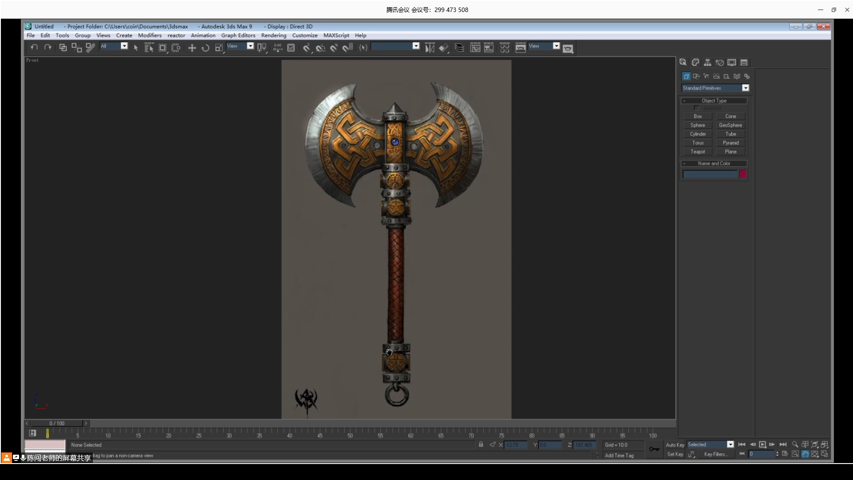Open the Material Editor
Viewport: 853px width, 480px height.
tap(505, 48)
